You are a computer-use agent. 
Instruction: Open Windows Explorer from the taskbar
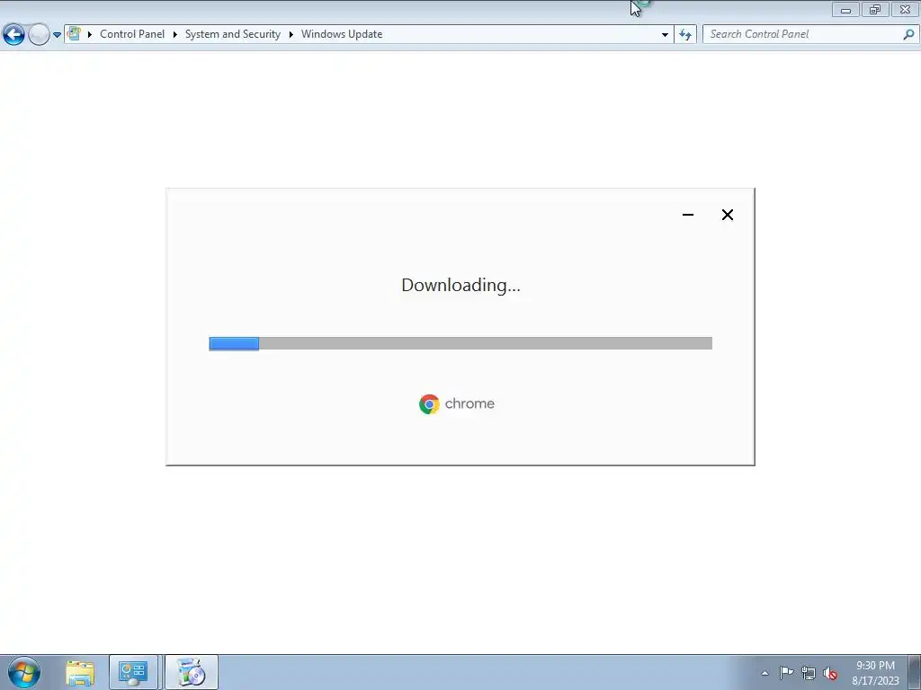click(80, 672)
